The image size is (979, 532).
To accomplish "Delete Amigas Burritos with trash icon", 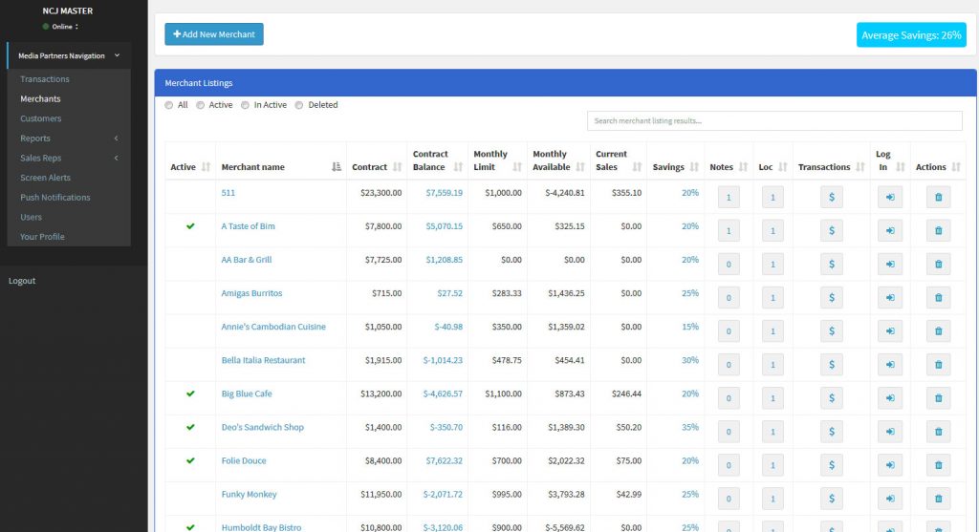I will (x=939, y=297).
